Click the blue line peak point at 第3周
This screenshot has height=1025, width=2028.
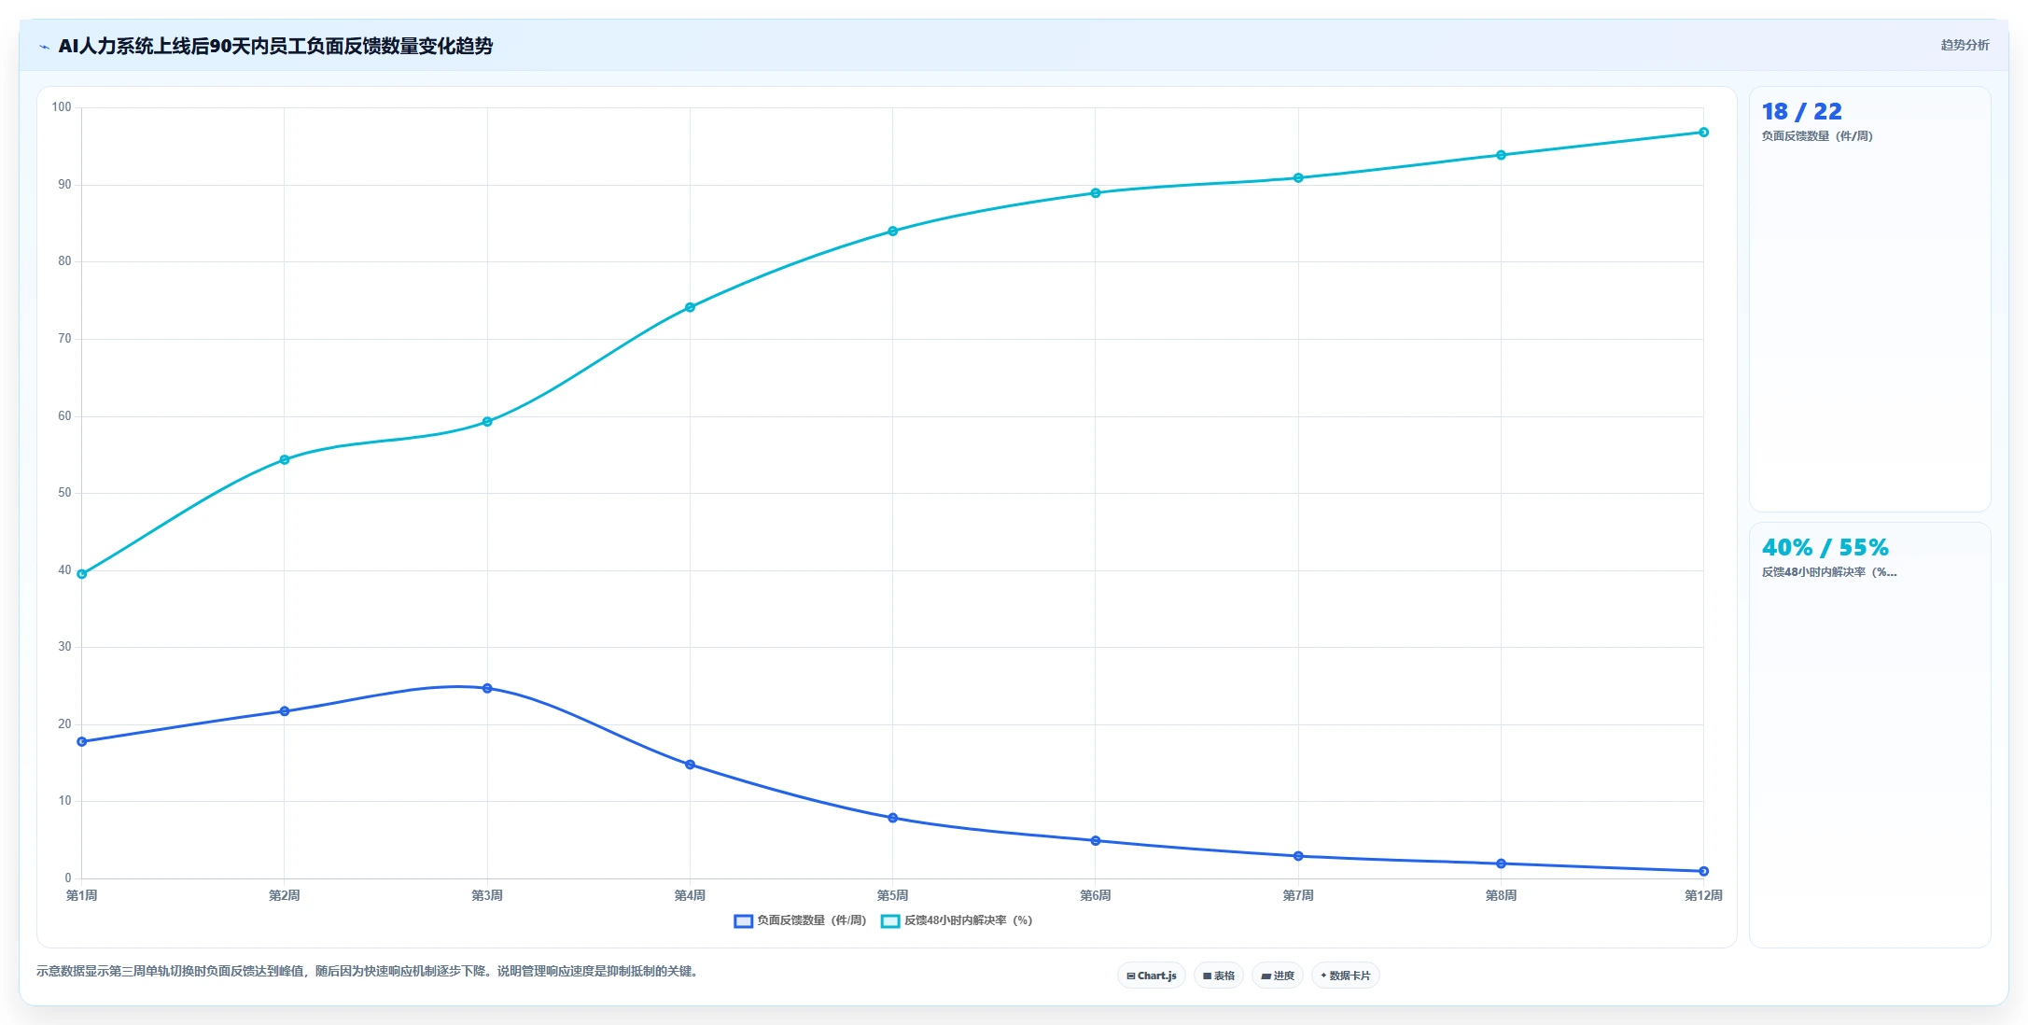tap(487, 688)
